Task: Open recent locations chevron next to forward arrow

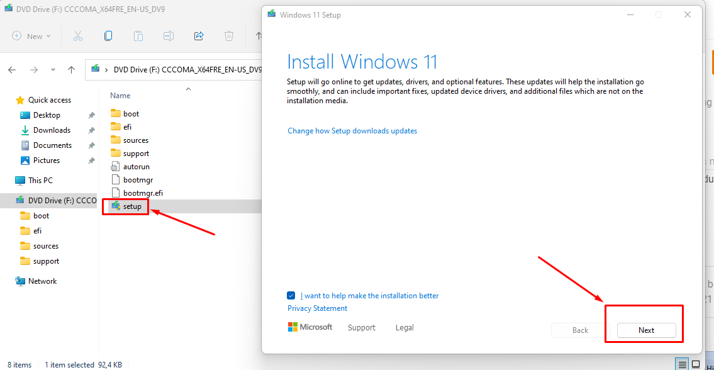Action: tap(53, 70)
